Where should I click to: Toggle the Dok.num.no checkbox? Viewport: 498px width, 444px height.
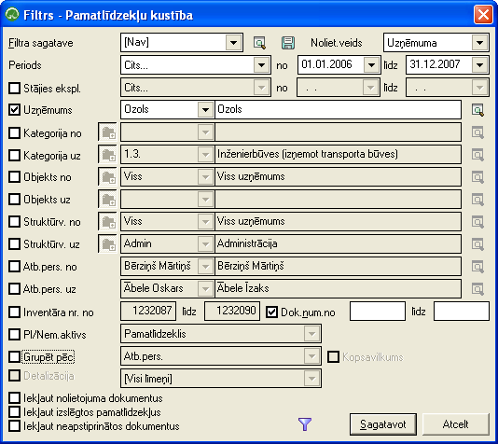(271, 312)
